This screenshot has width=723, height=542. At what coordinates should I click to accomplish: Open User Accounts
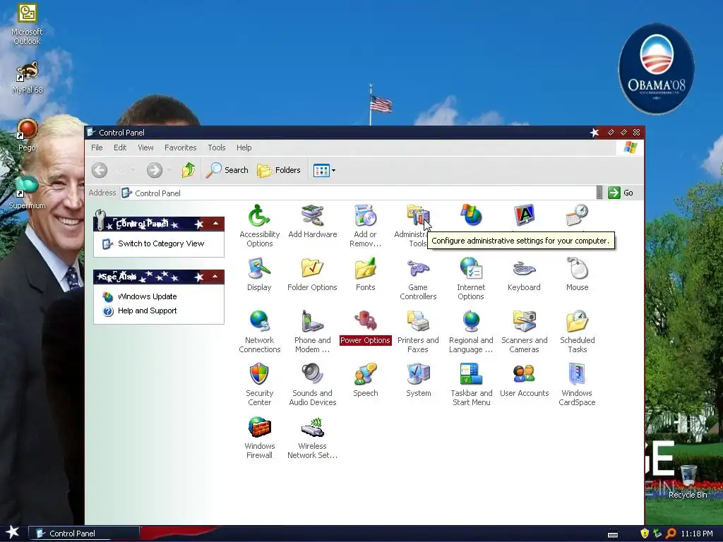point(525,380)
